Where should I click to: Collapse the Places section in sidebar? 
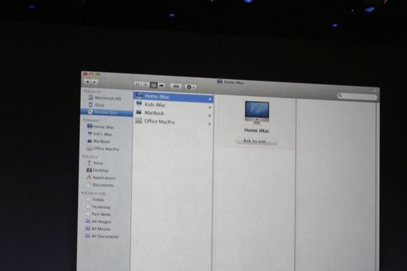[83, 157]
